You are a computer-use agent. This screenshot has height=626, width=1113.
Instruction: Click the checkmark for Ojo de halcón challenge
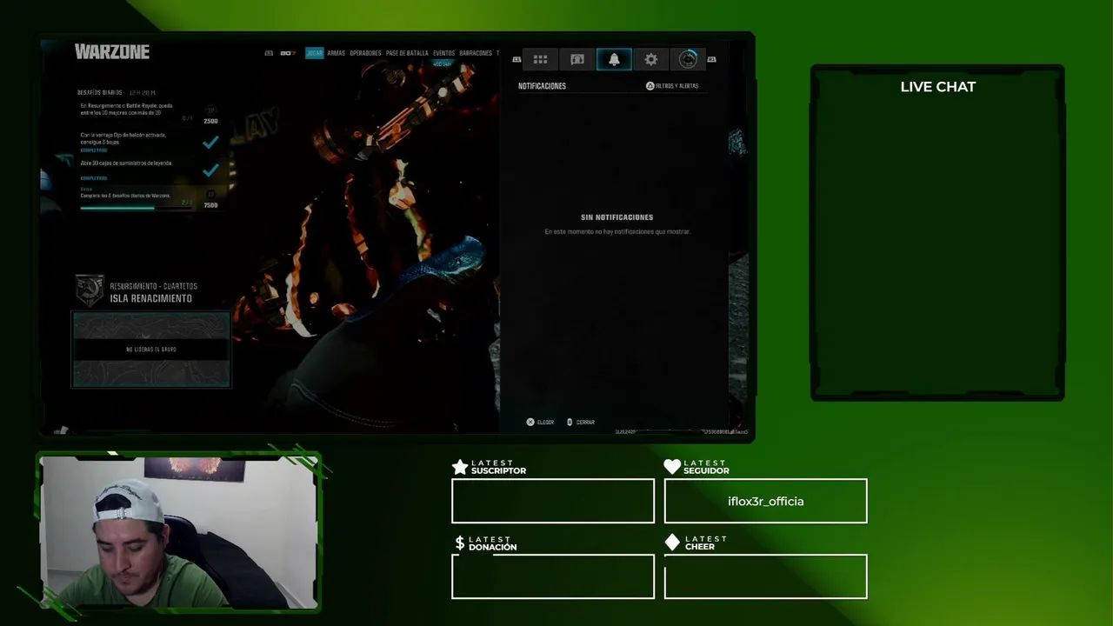pos(210,142)
